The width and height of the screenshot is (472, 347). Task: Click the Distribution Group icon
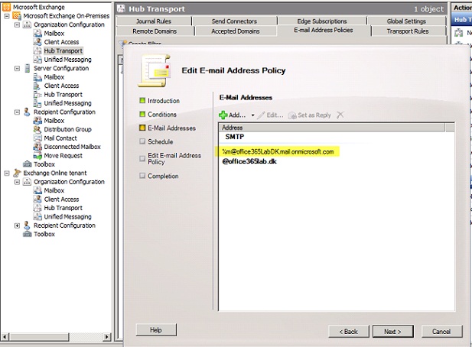point(37,129)
